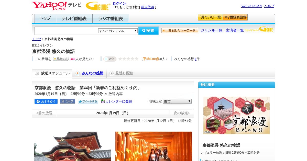Open the 京都浪漫 program banner image
The image size is (307, 161).
tap(237, 115)
